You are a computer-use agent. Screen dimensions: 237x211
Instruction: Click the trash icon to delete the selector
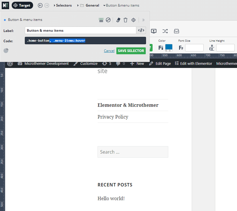(125, 20)
